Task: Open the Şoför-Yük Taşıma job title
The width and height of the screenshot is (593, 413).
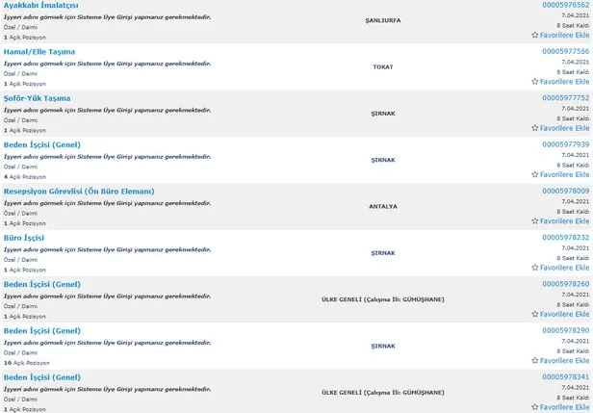Action: click(x=37, y=98)
